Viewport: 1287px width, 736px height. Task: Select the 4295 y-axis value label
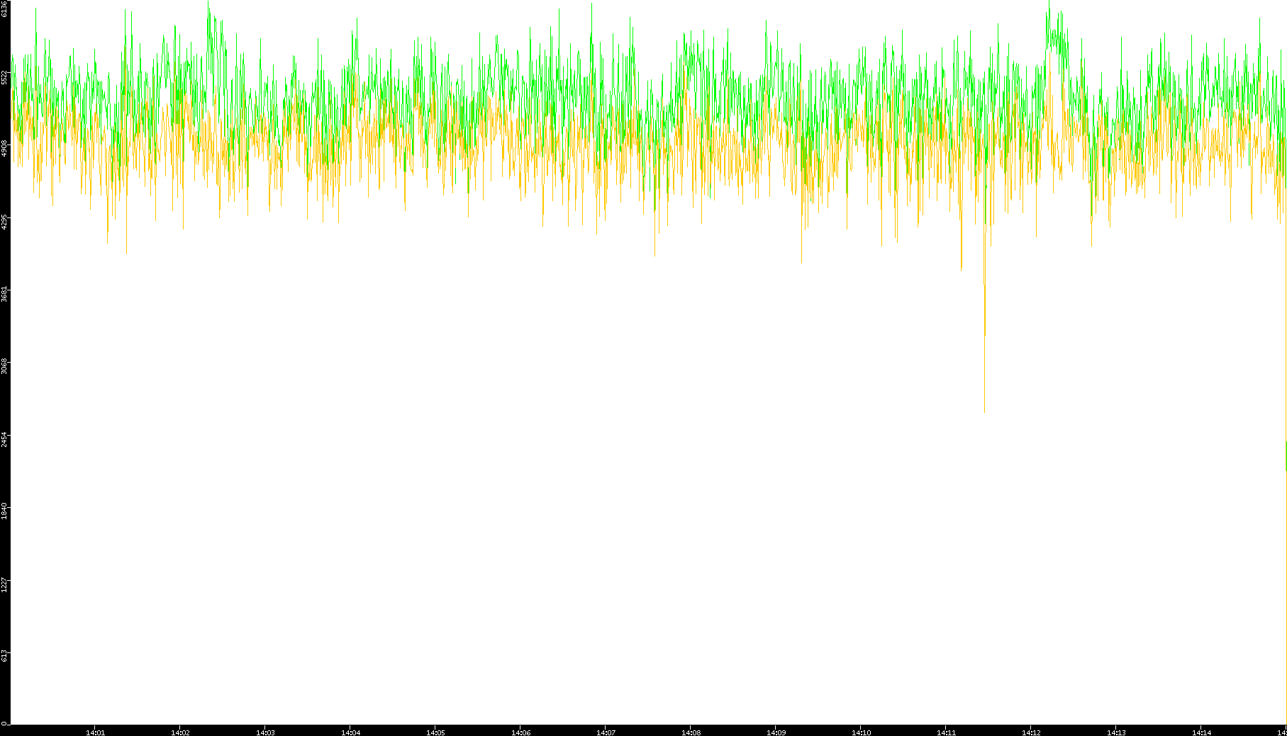click(4, 222)
